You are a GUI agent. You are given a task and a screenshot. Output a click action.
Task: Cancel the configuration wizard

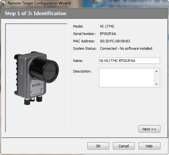(x=124, y=146)
